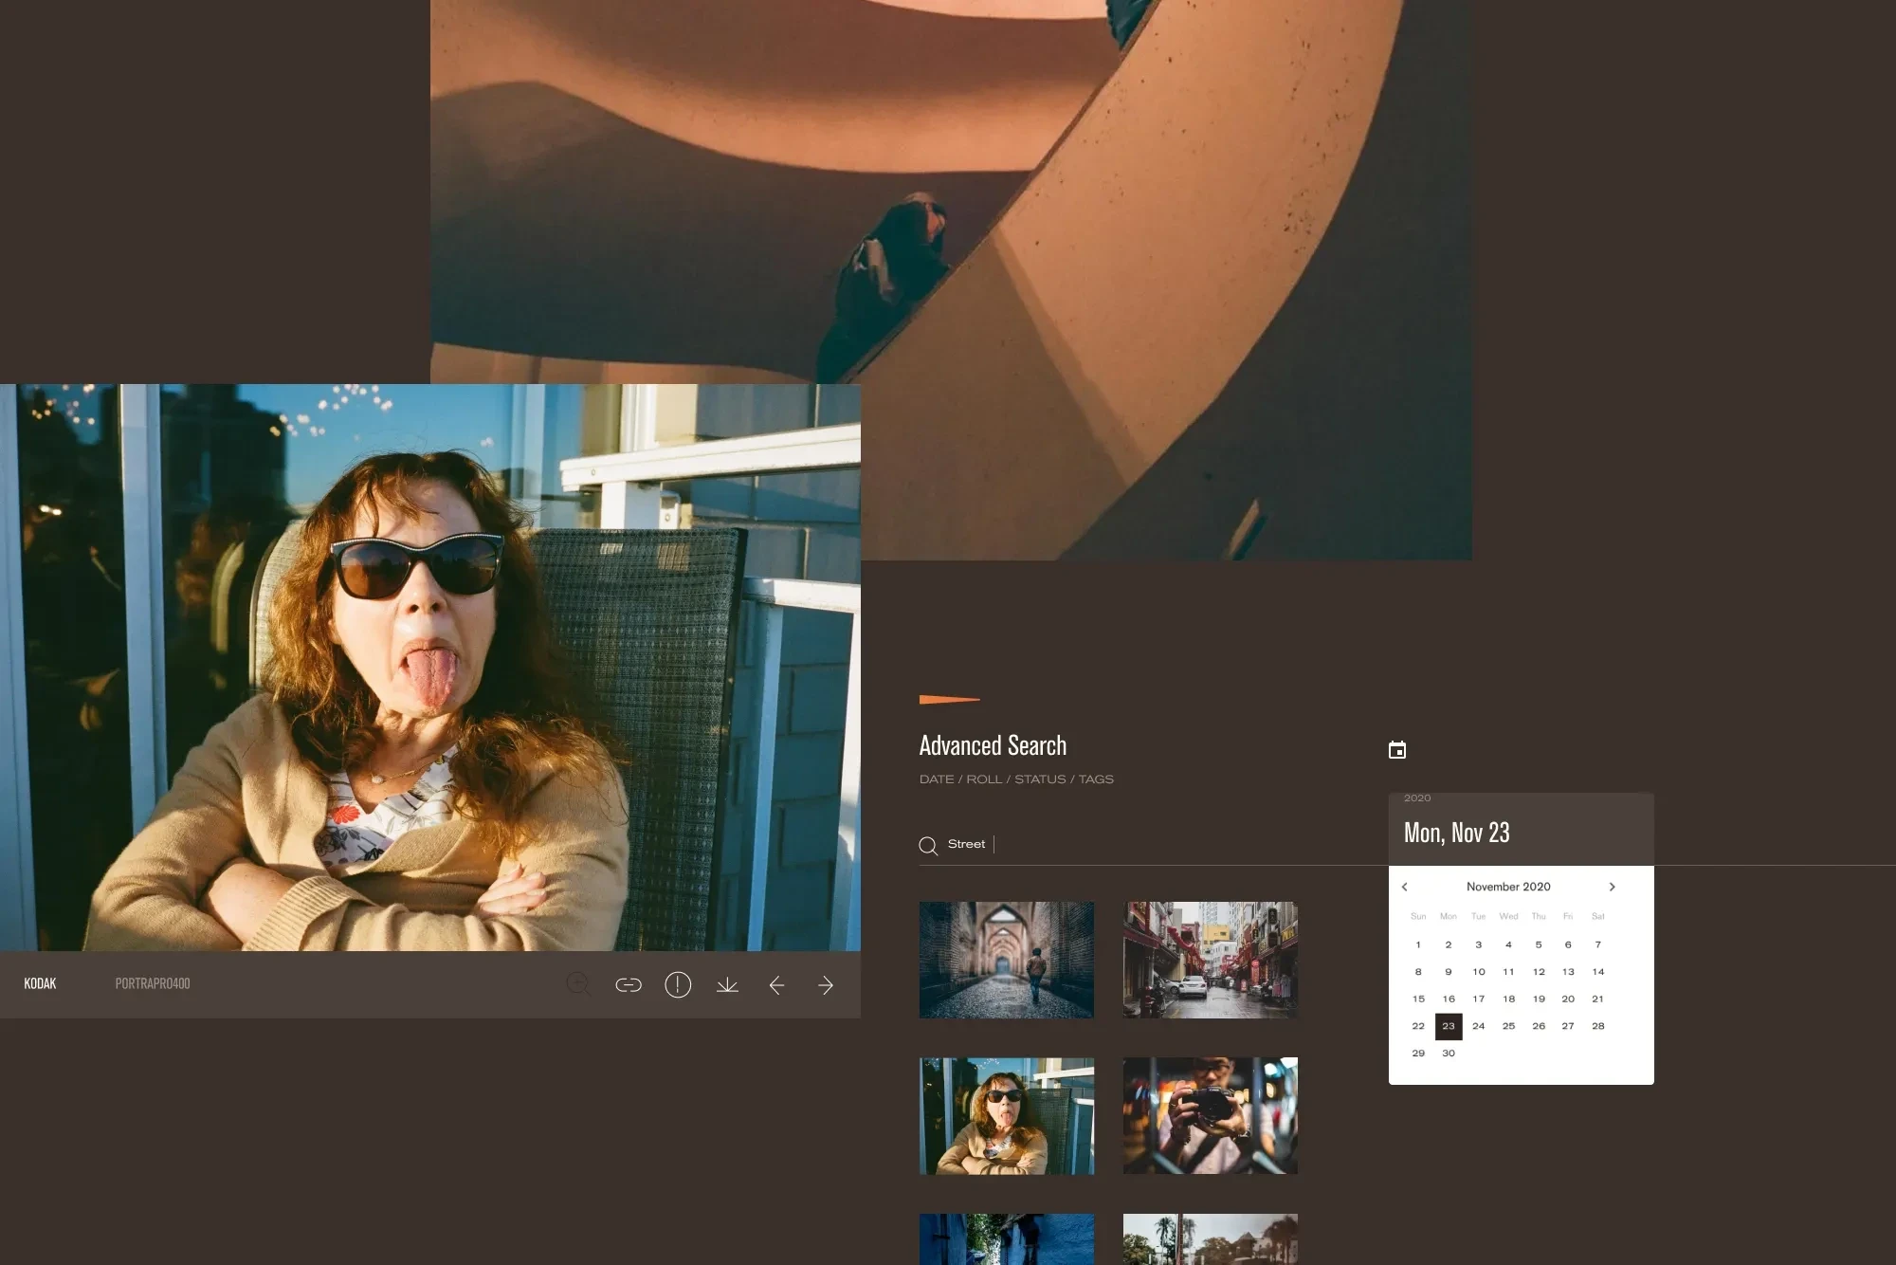
Task: Click the PORTRAPRO400 film roll label
Action: click(x=153, y=984)
